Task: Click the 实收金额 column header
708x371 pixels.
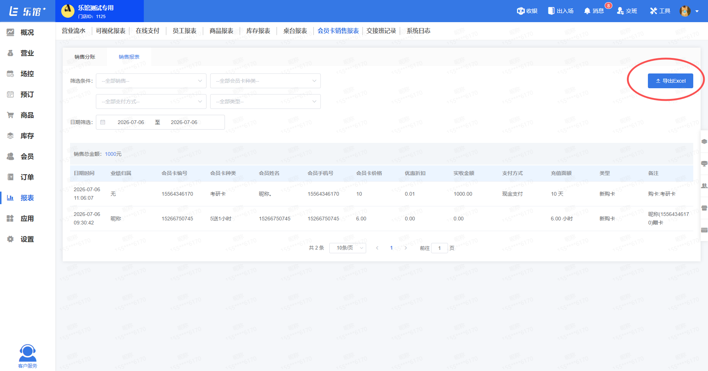Action: (464, 173)
